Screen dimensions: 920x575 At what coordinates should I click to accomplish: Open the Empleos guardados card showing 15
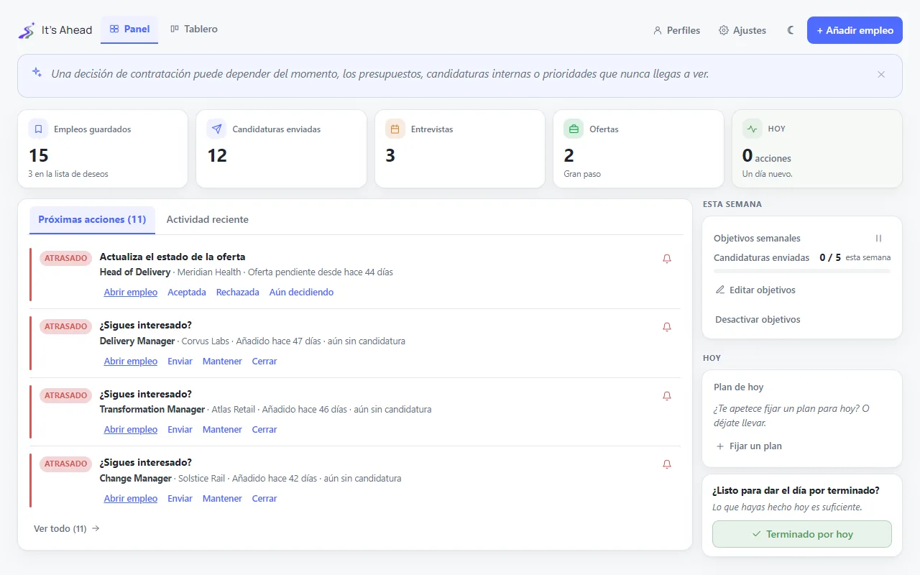click(103, 149)
